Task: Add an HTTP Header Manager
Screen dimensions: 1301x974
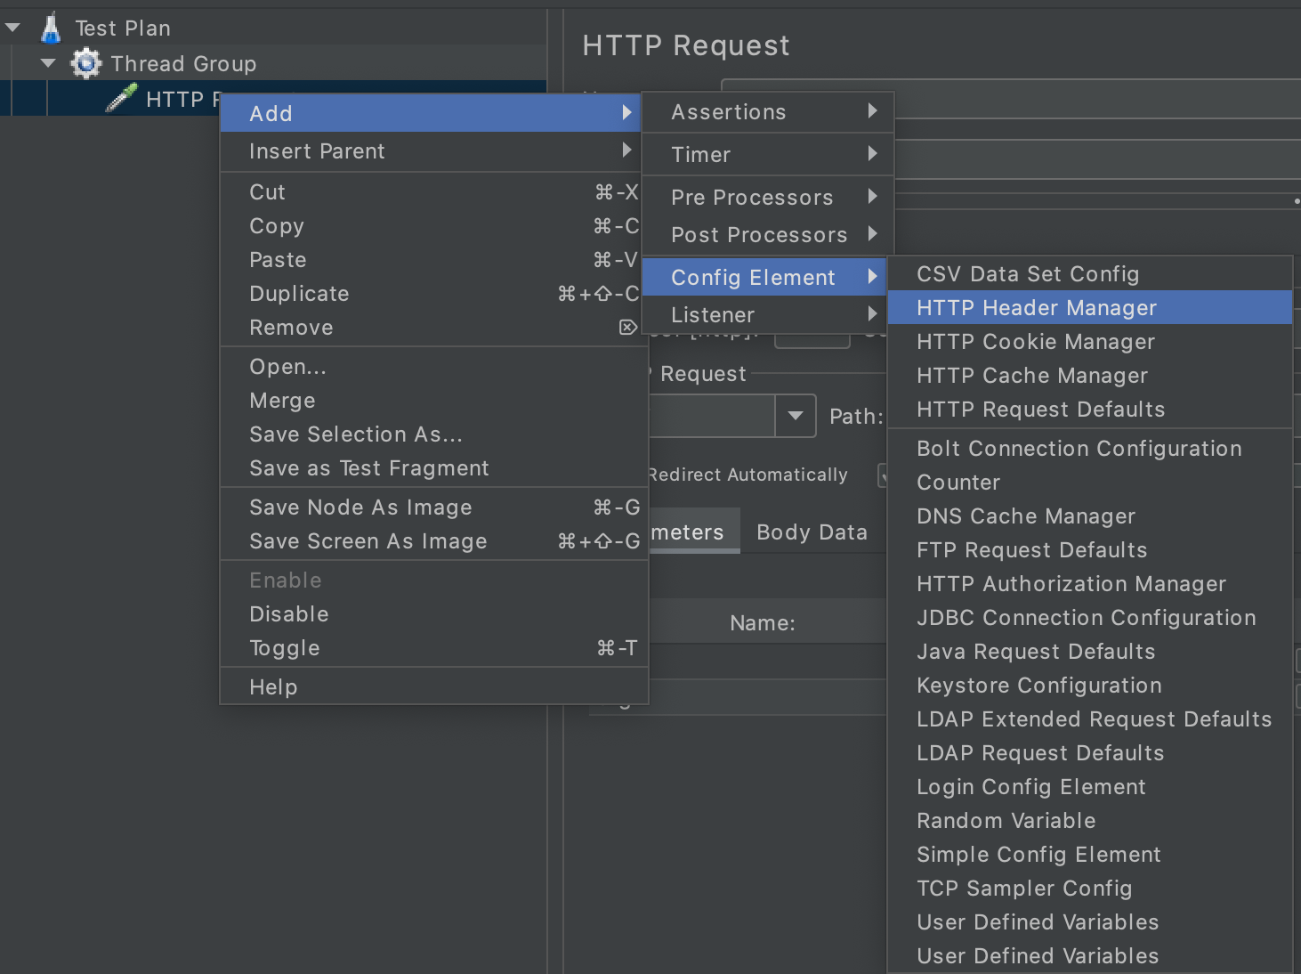Action: [1090, 308]
